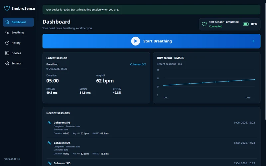Click the battery level icon
Image resolution: width=266 pixels, height=166 pixels.
pyautogui.click(x=246, y=24)
